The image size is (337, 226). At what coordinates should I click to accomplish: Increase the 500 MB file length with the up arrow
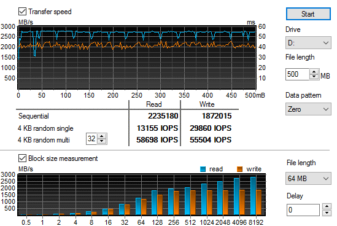[x=314, y=72]
